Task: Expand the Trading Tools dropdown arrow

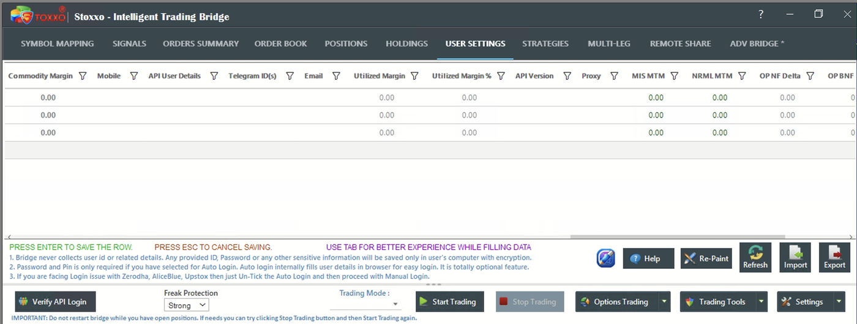Action: coord(761,301)
